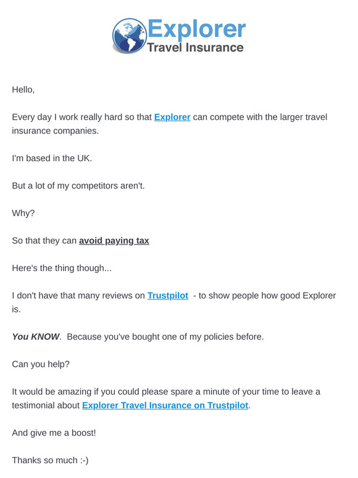Image resolution: width=358 pixels, height=478 pixels.
Task: Click the bold italic You KNOW text
Action: click(36, 337)
